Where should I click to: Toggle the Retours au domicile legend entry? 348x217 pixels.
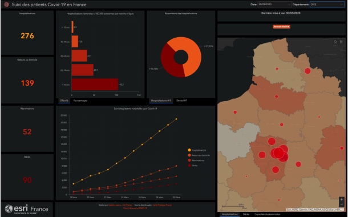199,155
